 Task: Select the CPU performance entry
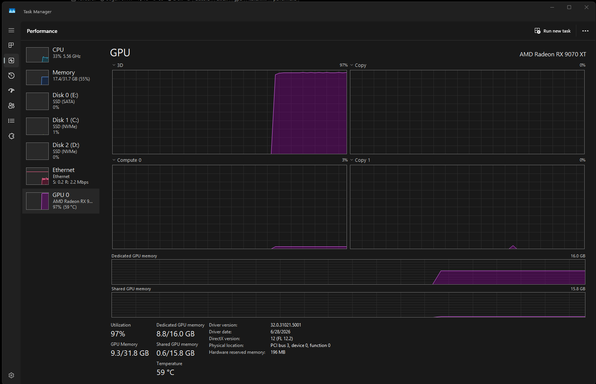(x=61, y=54)
